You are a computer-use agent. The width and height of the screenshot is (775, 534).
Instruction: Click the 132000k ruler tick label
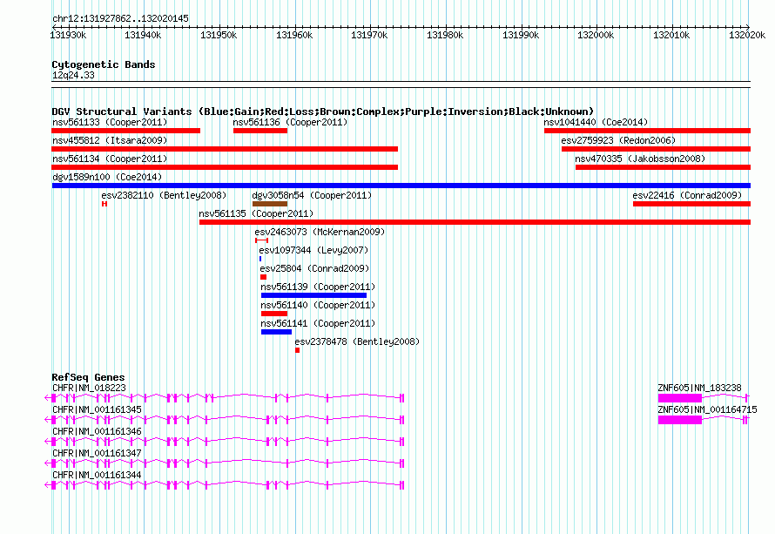[x=596, y=35]
